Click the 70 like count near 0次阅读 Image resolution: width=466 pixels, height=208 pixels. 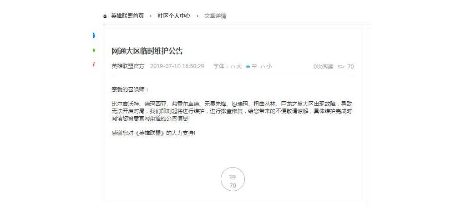tap(351, 67)
